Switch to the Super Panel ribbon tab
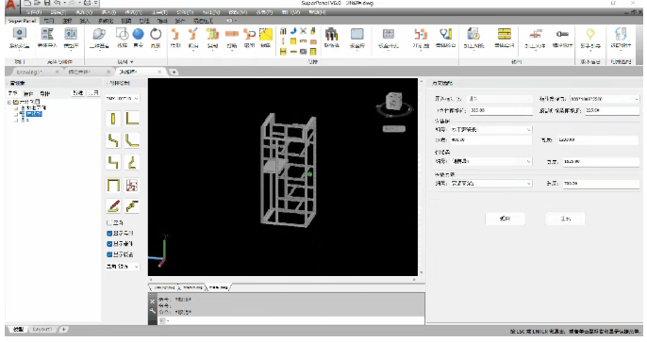Screen dimensions: 647x342 [x=22, y=21]
